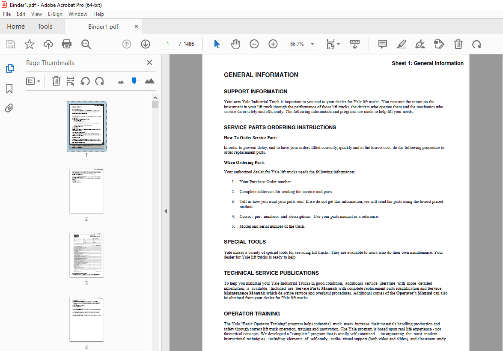Viewport: 503px width, 351px height.
Task: Select the Highlight text tool
Action: pos(401,44)
